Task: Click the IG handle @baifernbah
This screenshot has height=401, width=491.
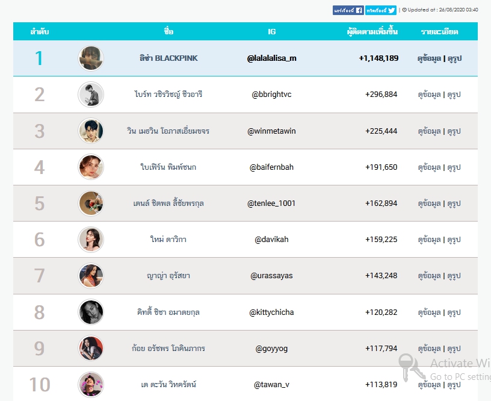Action: 271,167
